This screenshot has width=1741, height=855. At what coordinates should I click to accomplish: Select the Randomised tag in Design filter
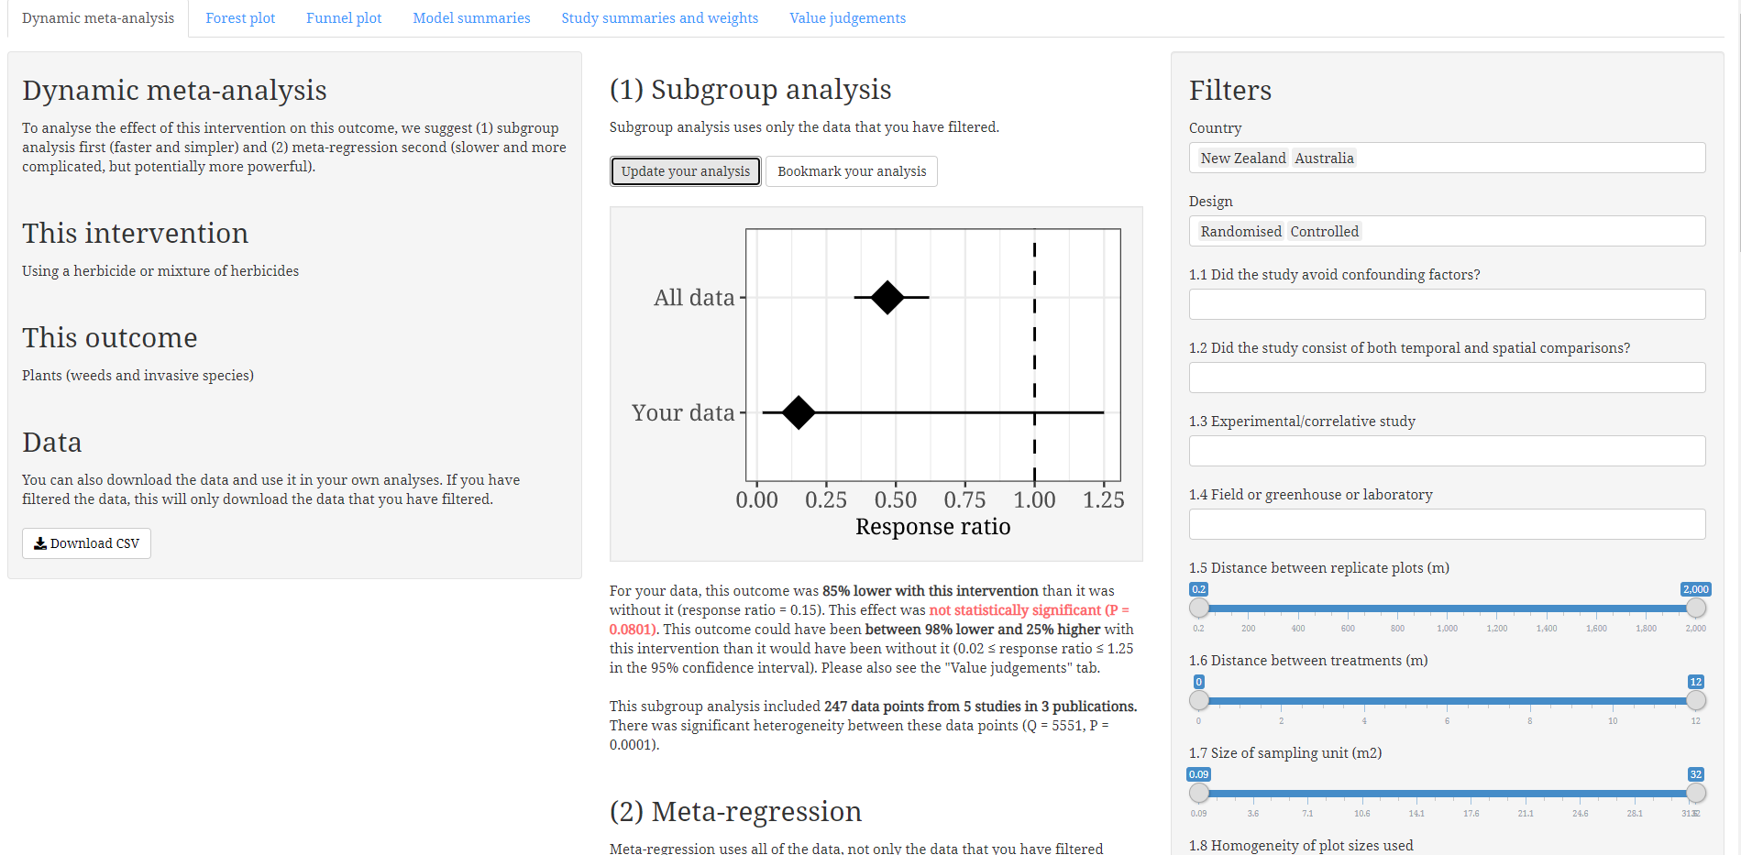(1240, 231)
